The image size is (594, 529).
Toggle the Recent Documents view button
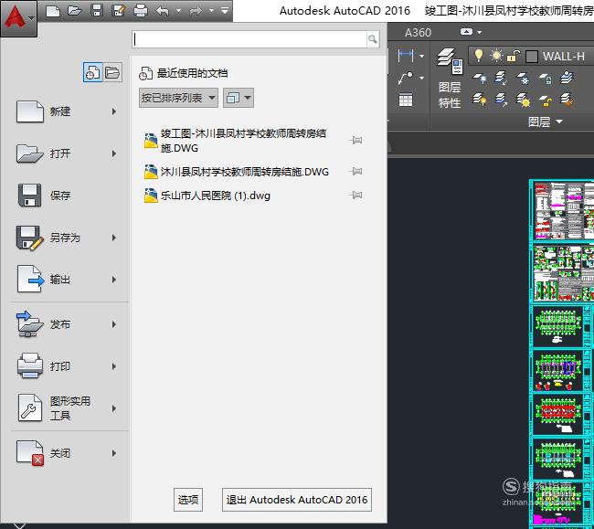93,72
